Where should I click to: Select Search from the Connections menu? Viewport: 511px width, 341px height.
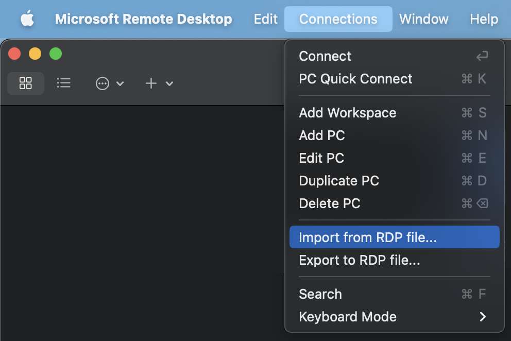click(395, 294)
